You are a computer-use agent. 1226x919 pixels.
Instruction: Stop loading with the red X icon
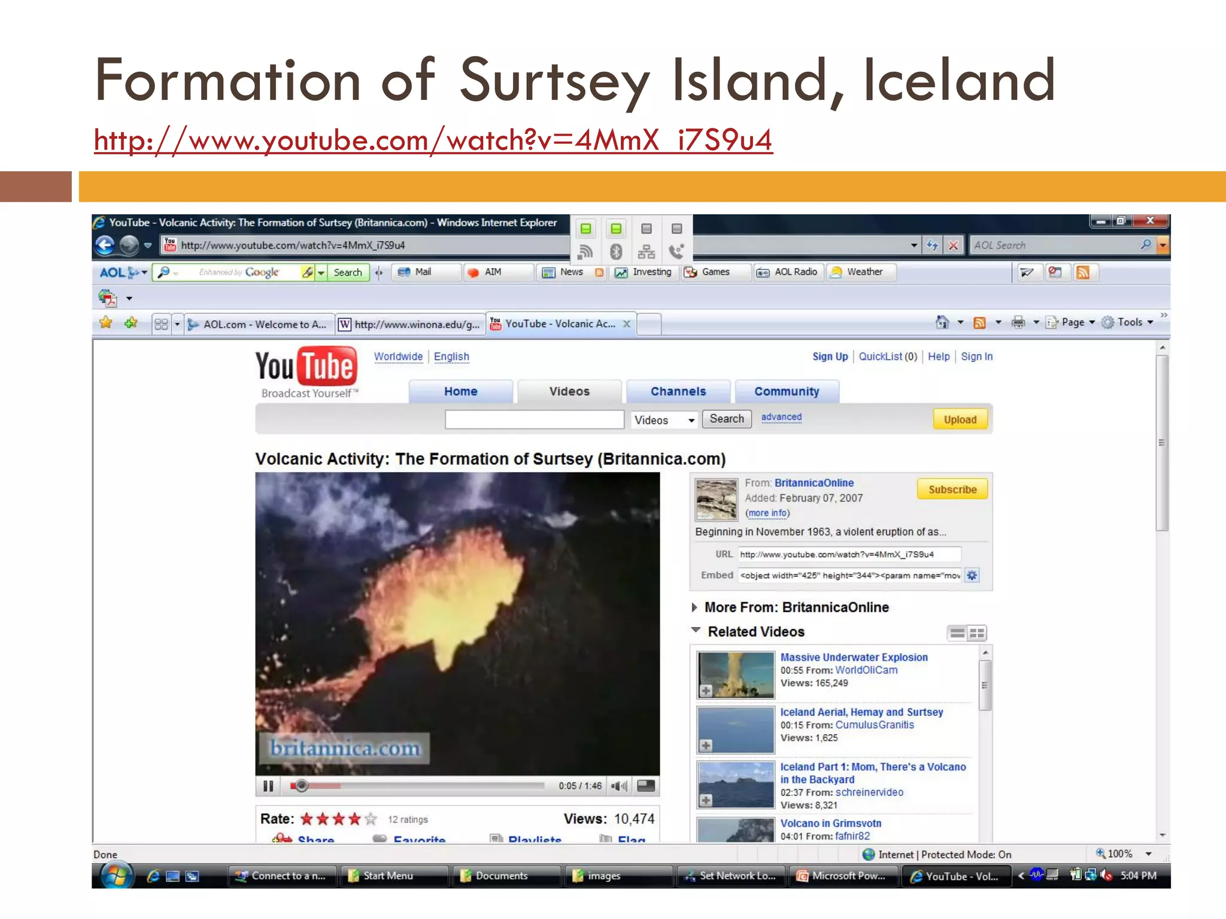tap(953, 245)
